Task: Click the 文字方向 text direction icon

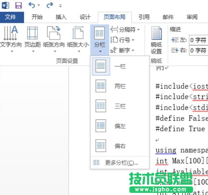Action: pos(11,33)
